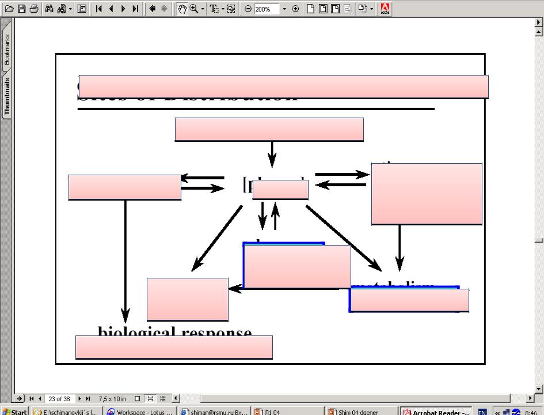Viewport: 544px width, 415px height.
Task: Go to Next Page in status bar
Action: click(x=79, y=399)
